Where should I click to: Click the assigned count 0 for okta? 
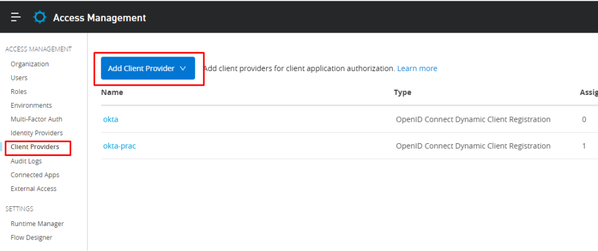(x=584, y=119)
